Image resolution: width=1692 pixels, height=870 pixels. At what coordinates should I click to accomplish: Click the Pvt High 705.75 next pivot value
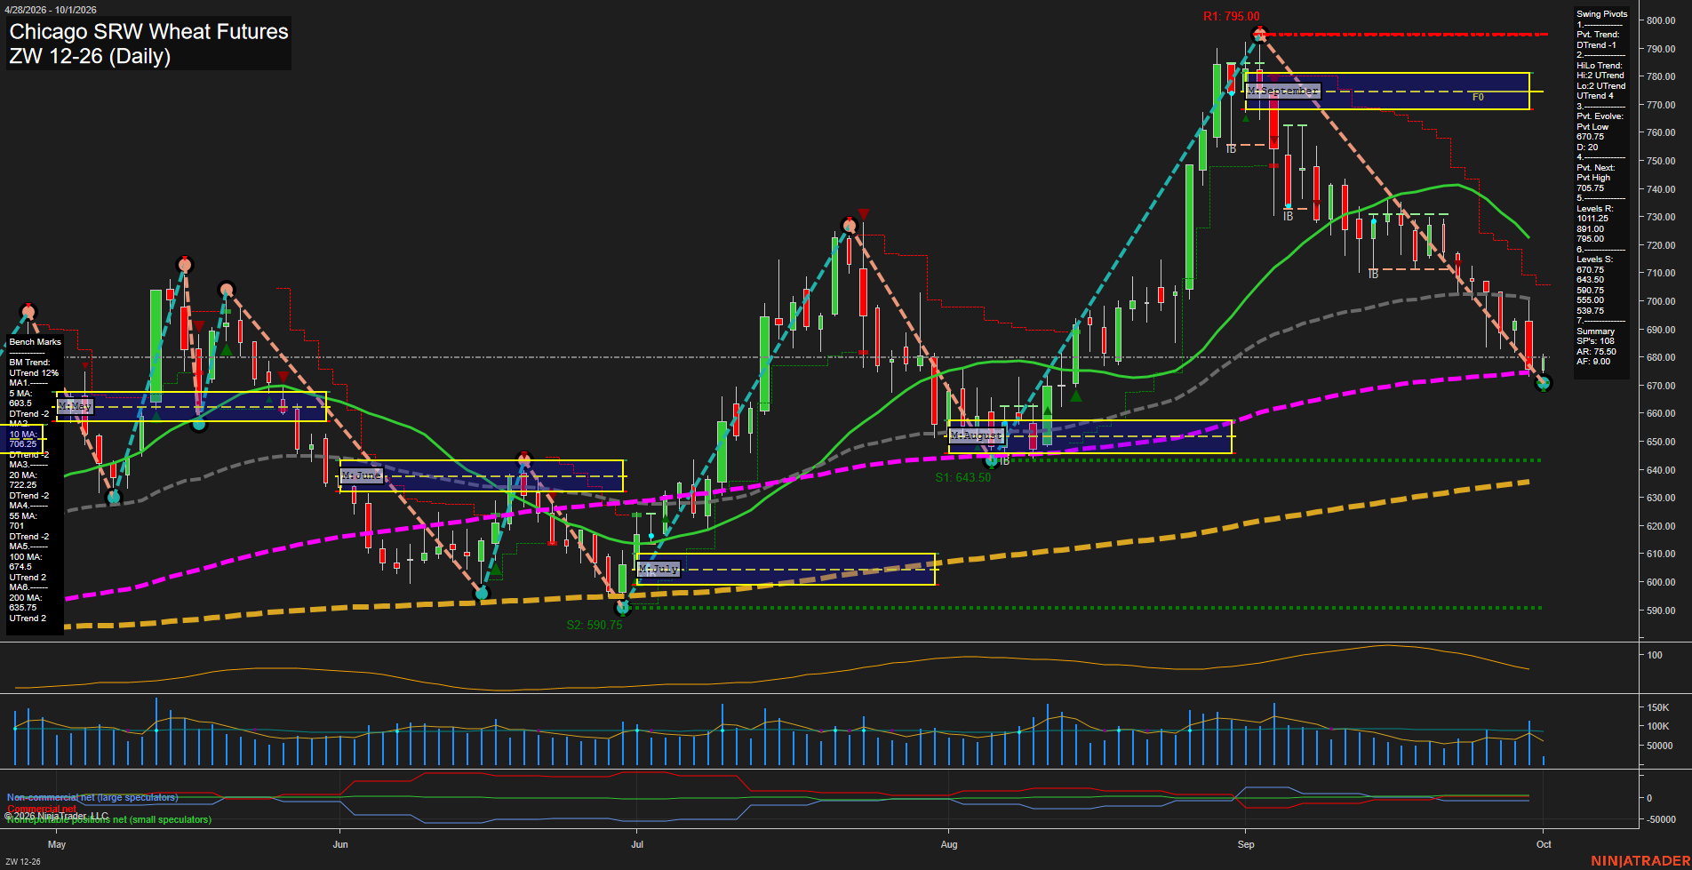(x=1591, y=183)
